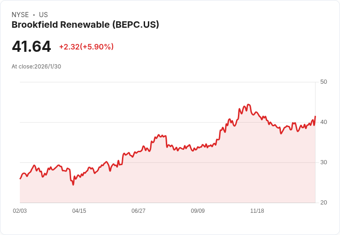Image resolution: width=340 pixels, height=235 pixels.
Task: Select the 09/09 date on x-axis
Action: 198,211
